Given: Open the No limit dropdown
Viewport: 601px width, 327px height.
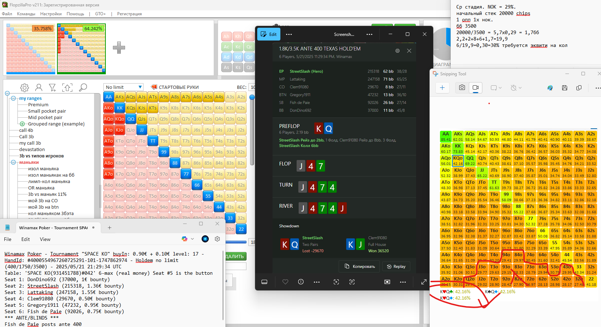Looking at the screenshot, I should click(x=124, y=87).
